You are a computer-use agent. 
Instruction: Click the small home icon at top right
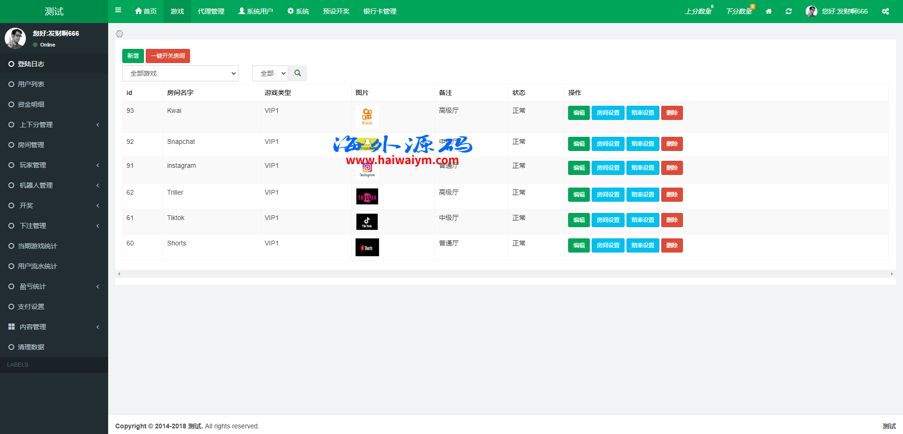(x=768, y=11)
